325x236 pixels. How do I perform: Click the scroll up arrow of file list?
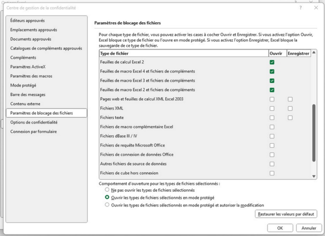point(314,52)
